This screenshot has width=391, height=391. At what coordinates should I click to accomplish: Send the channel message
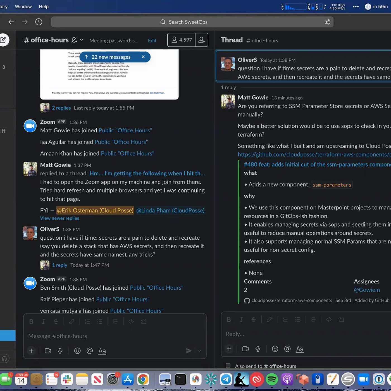[189, 351]
